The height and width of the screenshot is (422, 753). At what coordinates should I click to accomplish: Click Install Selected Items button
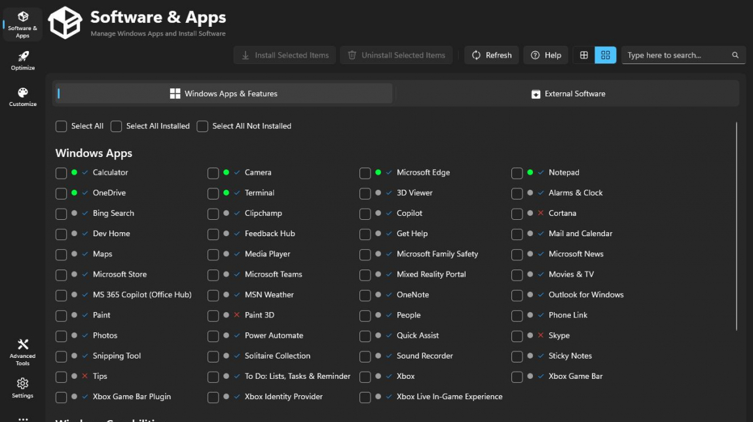click(285, 55)
